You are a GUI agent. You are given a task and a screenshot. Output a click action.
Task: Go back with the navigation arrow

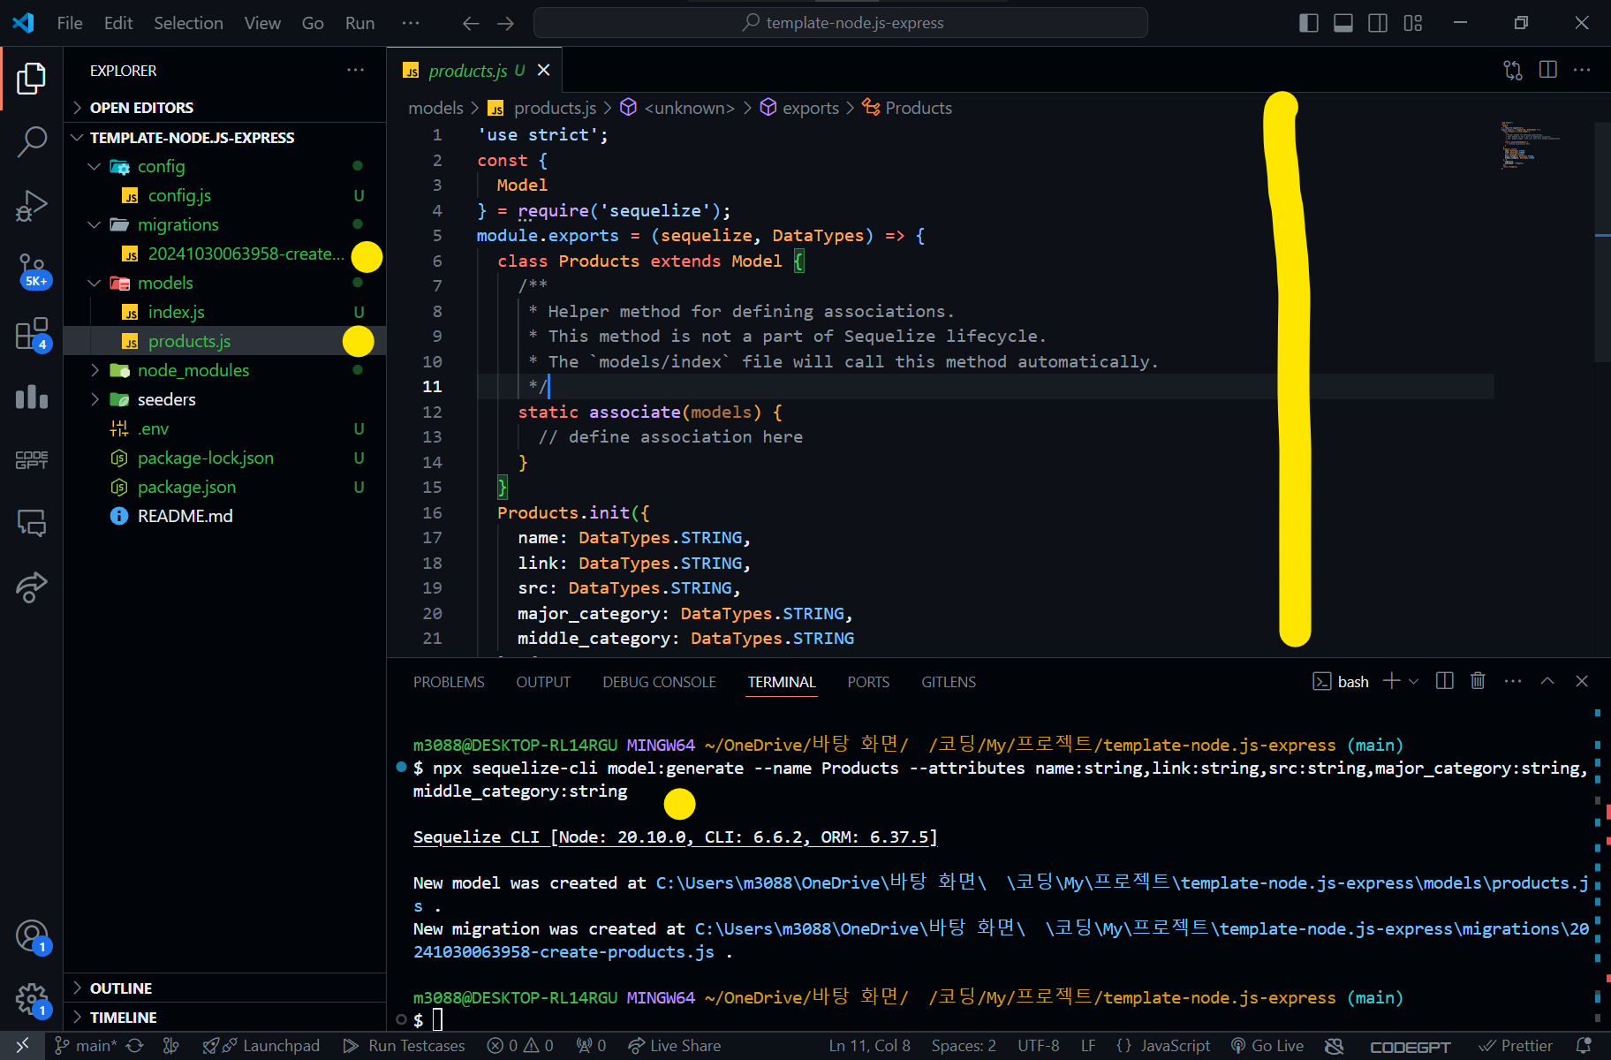coord(471,23)
